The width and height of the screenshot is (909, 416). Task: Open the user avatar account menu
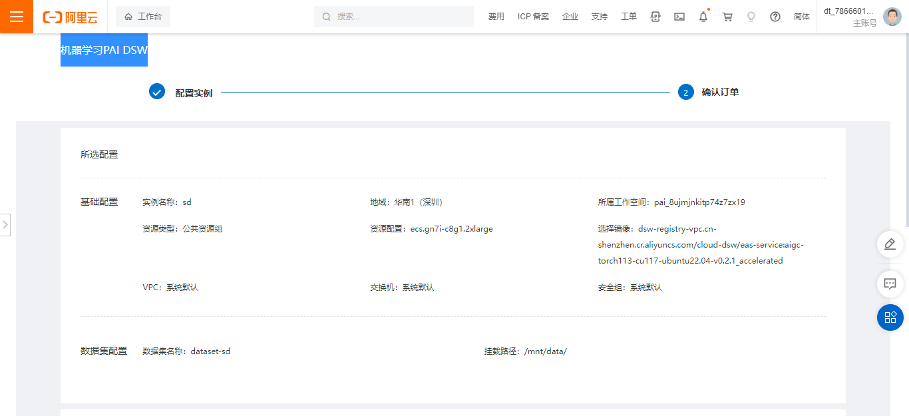click(892, 17)
